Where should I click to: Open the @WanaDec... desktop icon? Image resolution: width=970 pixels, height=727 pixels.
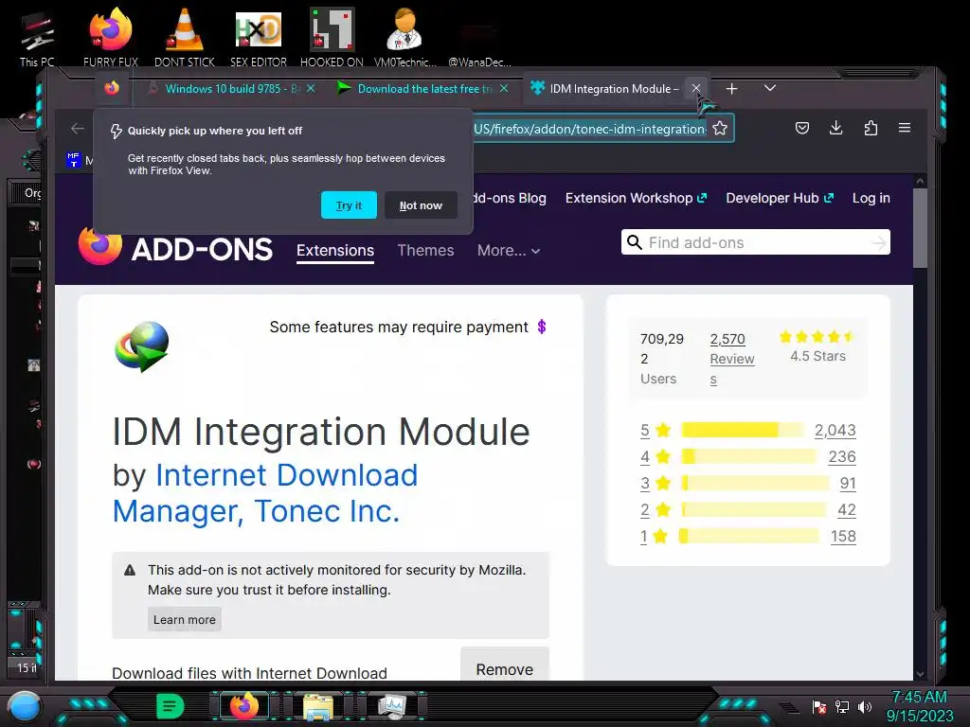point(479,44)
